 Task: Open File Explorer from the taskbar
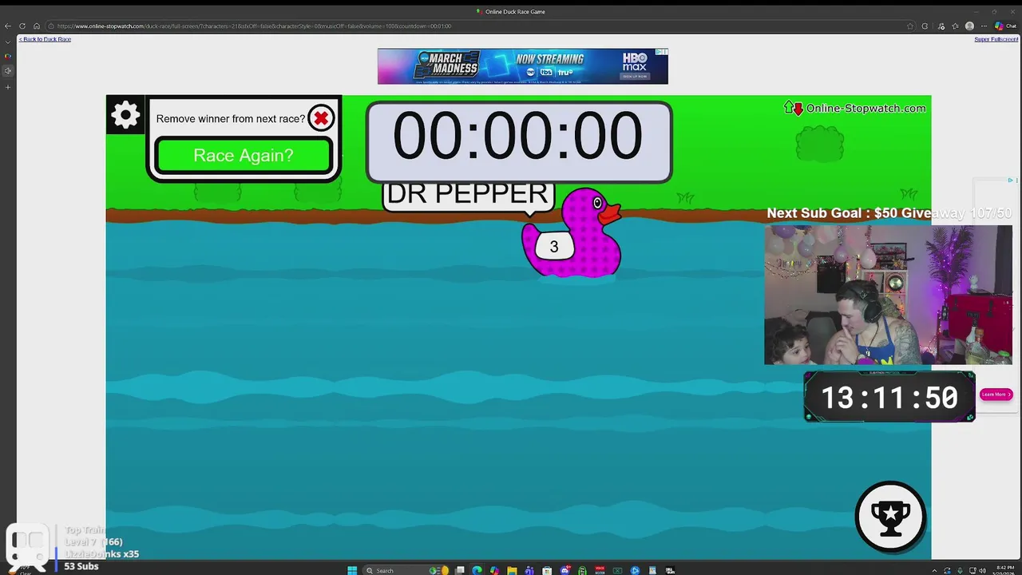[512, 570]
